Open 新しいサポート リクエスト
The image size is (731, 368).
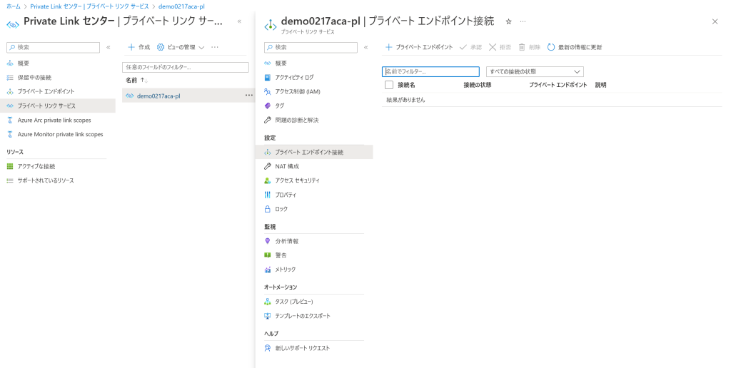click(x=302, y=348)
